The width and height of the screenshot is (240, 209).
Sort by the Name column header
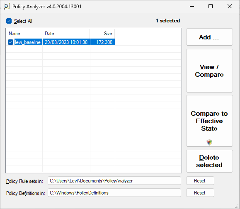[x=24, y=34]
